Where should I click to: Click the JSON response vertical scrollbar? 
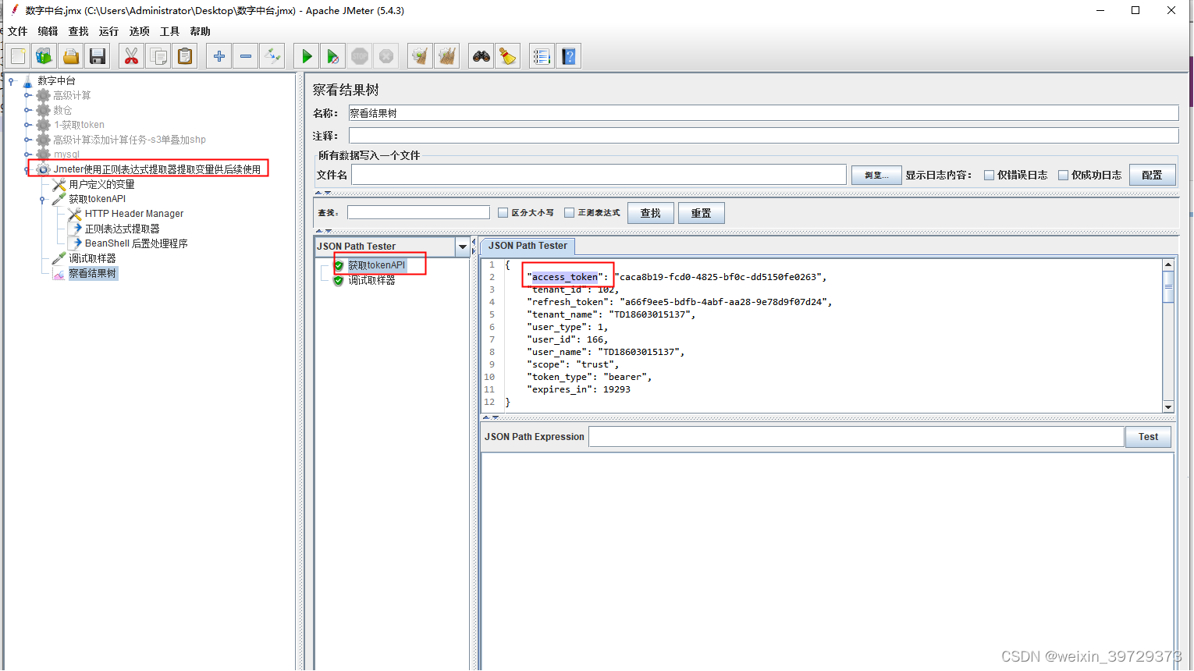point(1168,335)
